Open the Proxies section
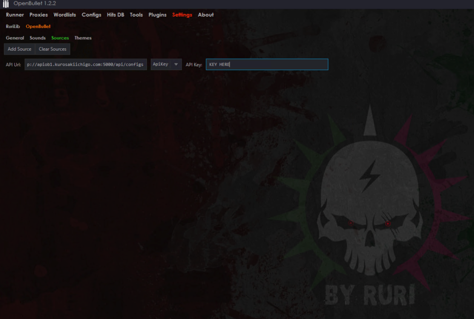 tap(38, 15)
